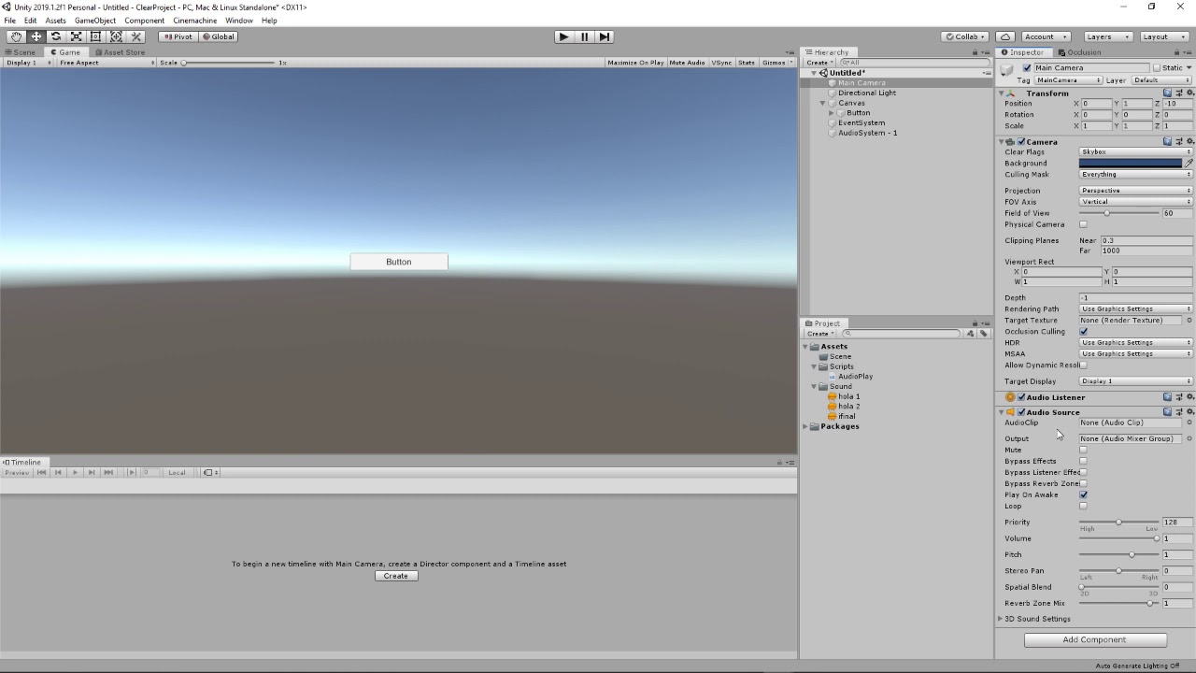Toggle Camera component enabled checkbox
This screenshot has height=673, width=1196.
1021,142
